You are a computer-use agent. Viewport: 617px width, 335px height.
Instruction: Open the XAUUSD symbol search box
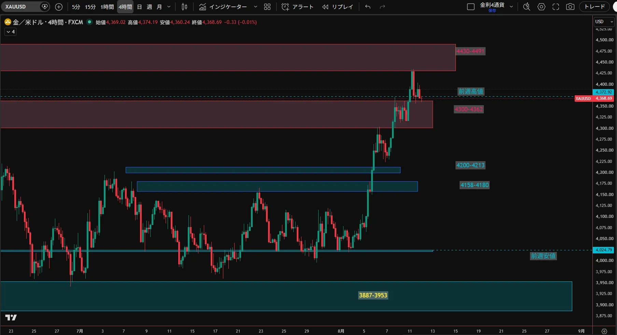(25, 7)
